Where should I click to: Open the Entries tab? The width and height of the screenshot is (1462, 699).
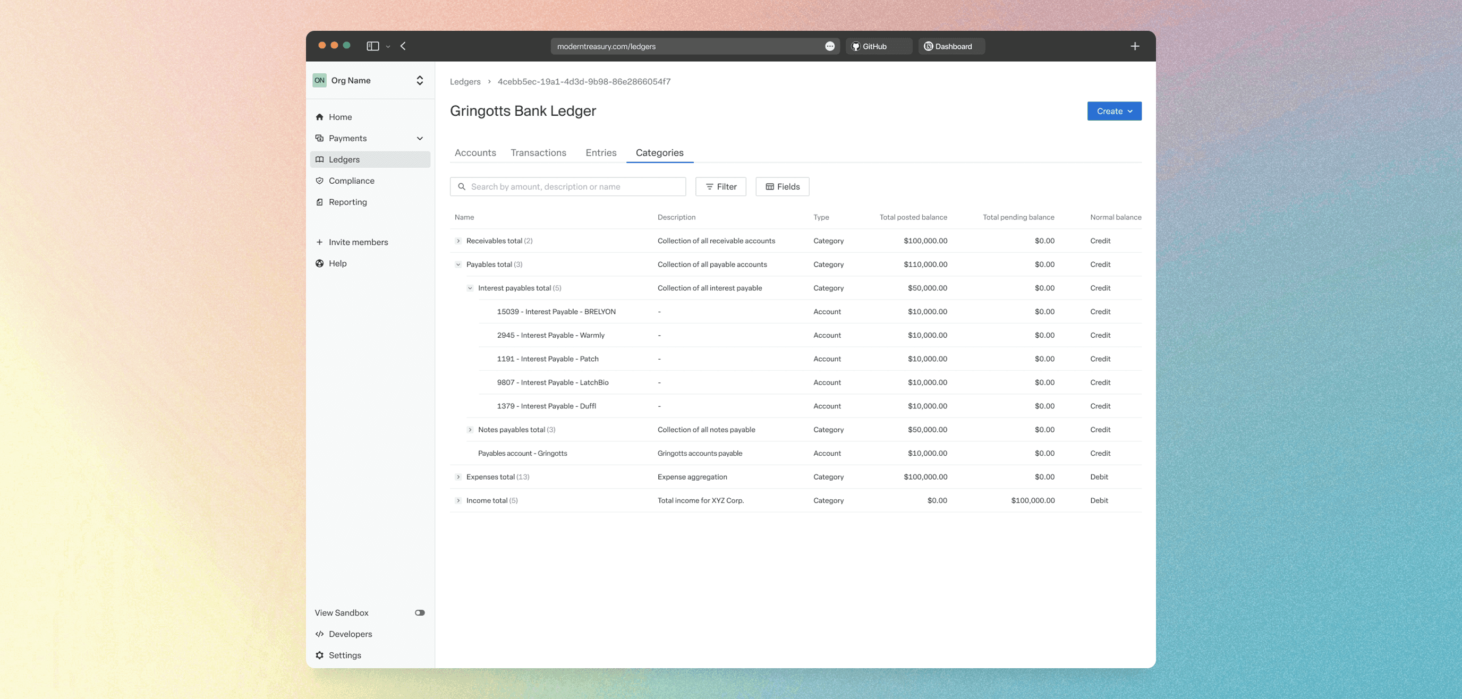(600, 152)
